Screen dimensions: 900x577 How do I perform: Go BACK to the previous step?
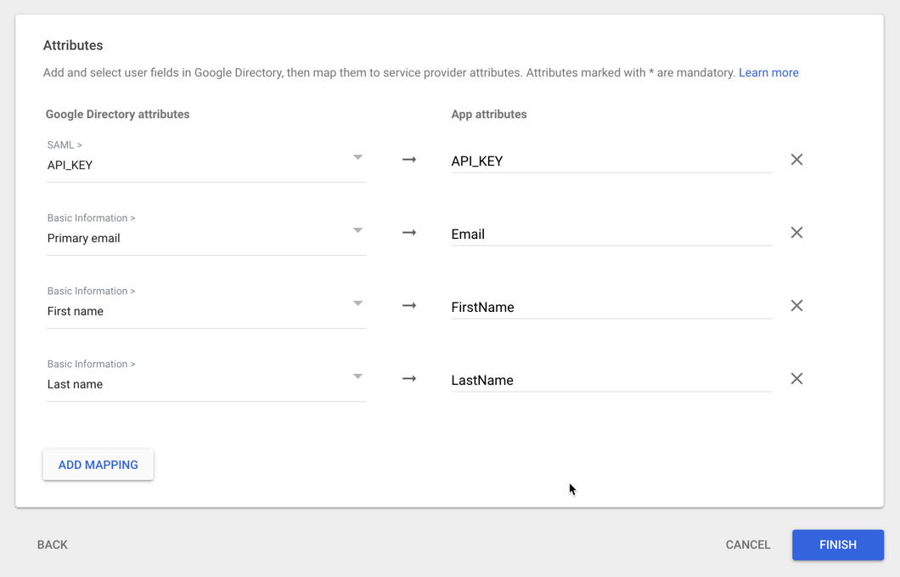pos(52,545)
